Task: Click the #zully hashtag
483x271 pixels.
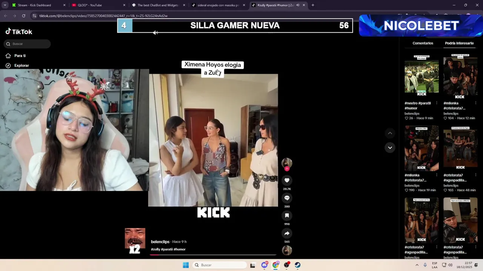Action: pyautogui.click(x=155, y=250)
